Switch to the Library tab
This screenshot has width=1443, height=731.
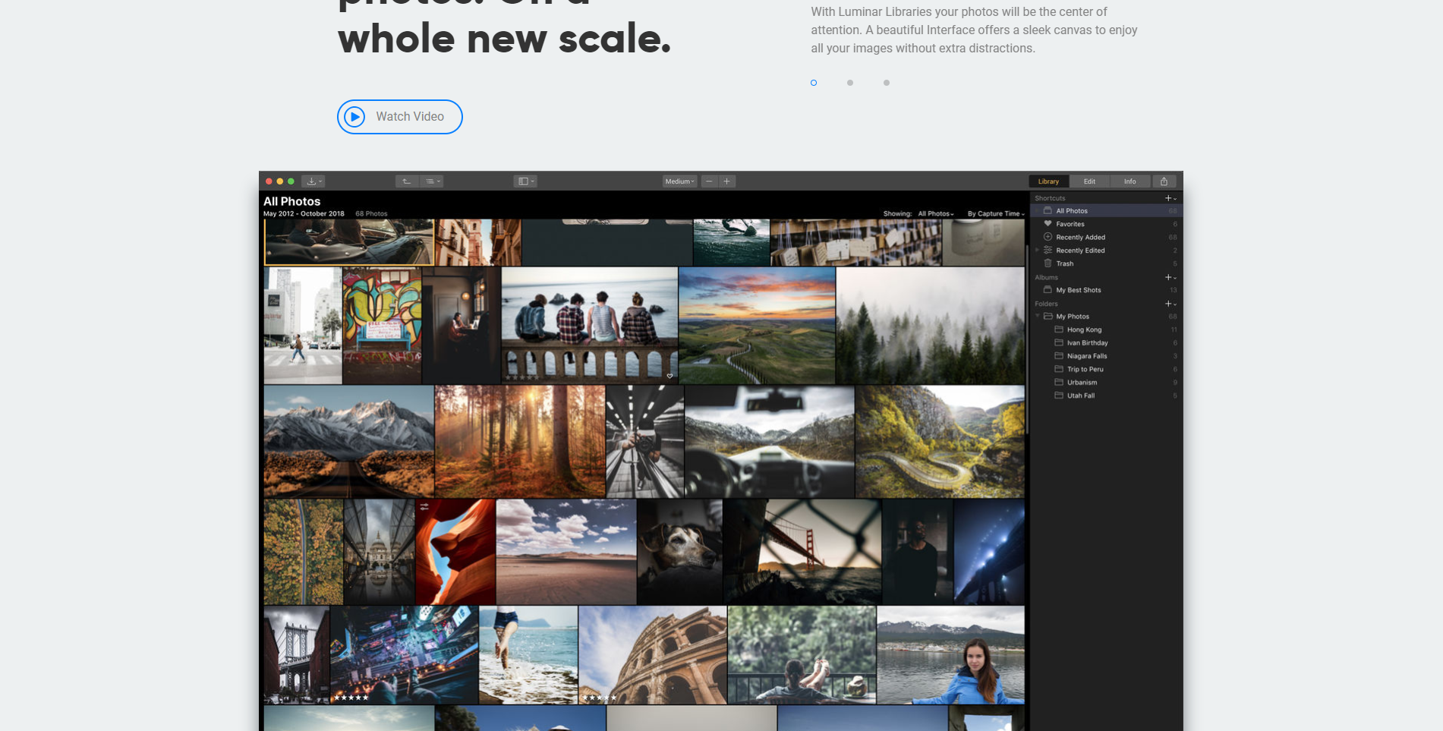coord(1048,181)
